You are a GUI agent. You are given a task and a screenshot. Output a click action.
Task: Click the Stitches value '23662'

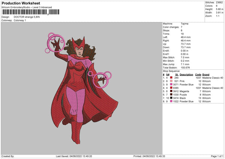tap(219, 3)
